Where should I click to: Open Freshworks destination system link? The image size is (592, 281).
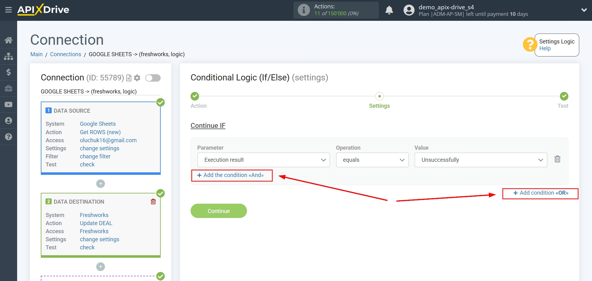click(x=94, y=215)
